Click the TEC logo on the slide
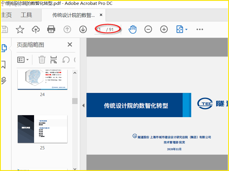The height and width of the screenshot is (171, 229). pyautogui.click(x=205, y=103)
